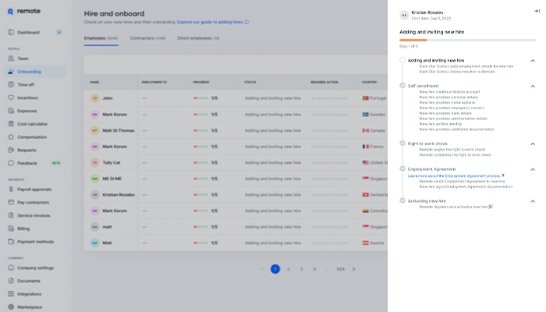This screenshot has height=312, width=546.
Task: Click the Remote logo
Action: (x=23, y=11)
